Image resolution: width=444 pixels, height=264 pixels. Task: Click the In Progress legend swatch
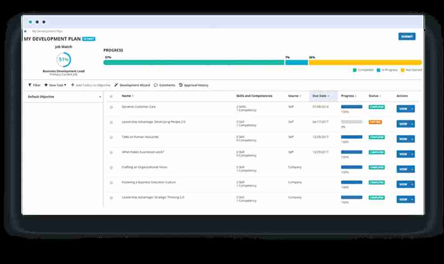click(378, 70)
